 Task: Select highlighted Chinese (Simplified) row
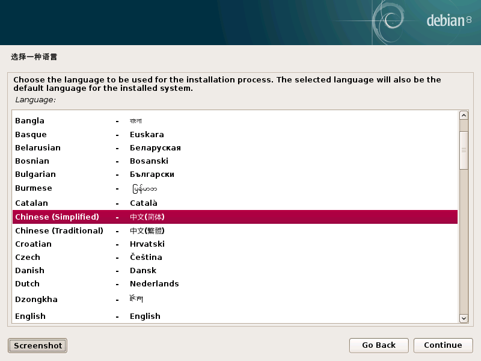click(235, 217)
